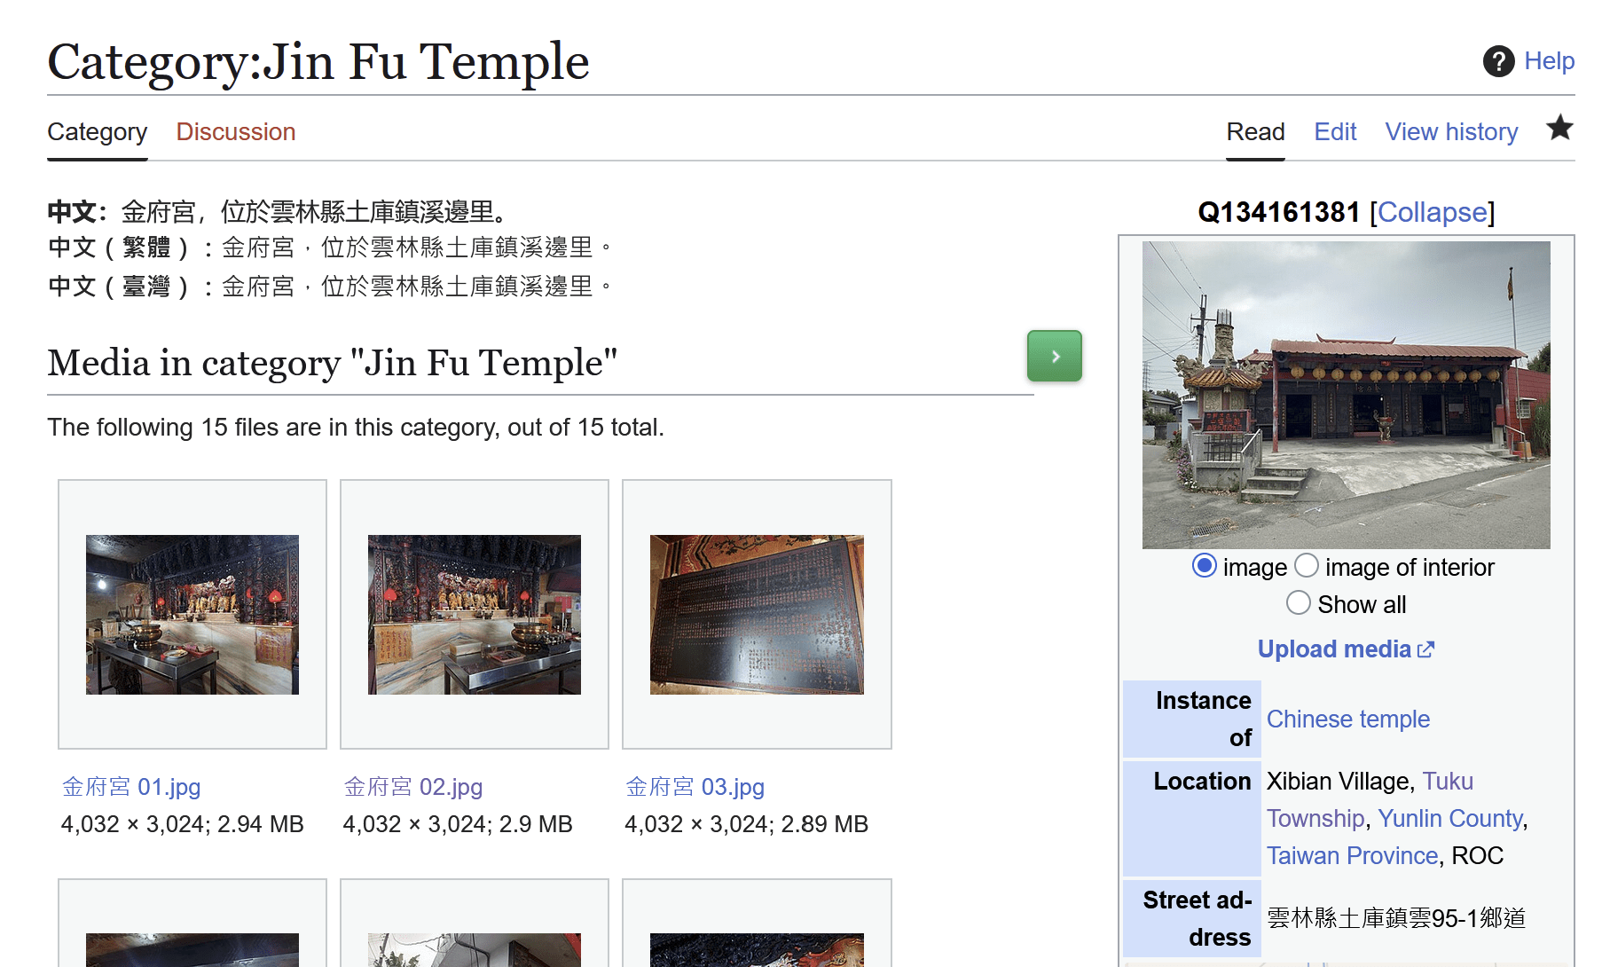Open file link 金府宮 02.jpg
The image size is (1602, 967).
click(x=413, y=787)
